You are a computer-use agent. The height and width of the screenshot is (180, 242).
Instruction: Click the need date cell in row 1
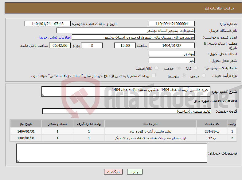(26, 131)
